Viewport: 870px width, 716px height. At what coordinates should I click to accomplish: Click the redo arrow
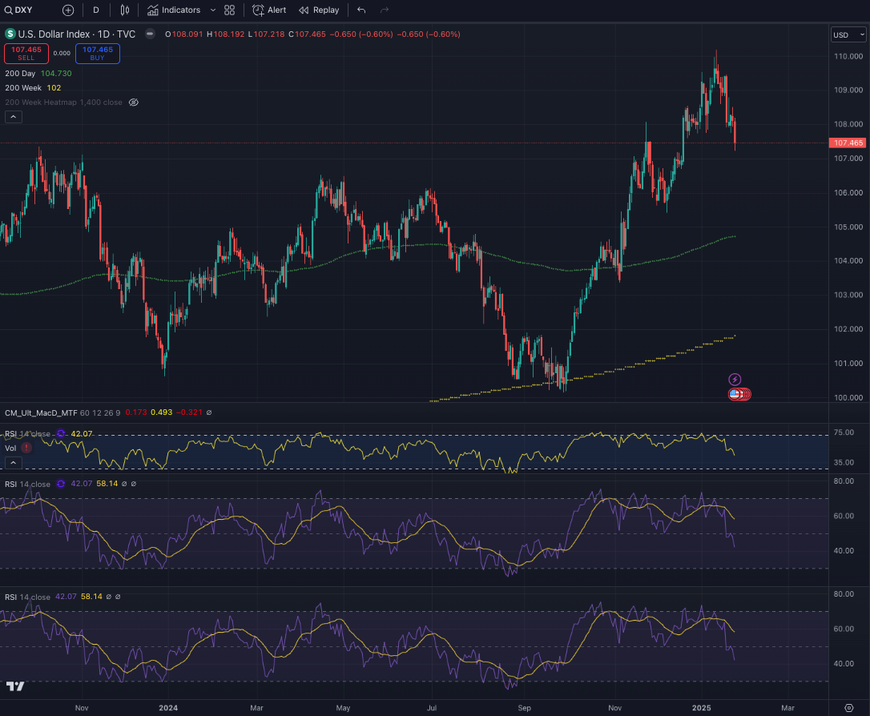(x=385, y=10)
